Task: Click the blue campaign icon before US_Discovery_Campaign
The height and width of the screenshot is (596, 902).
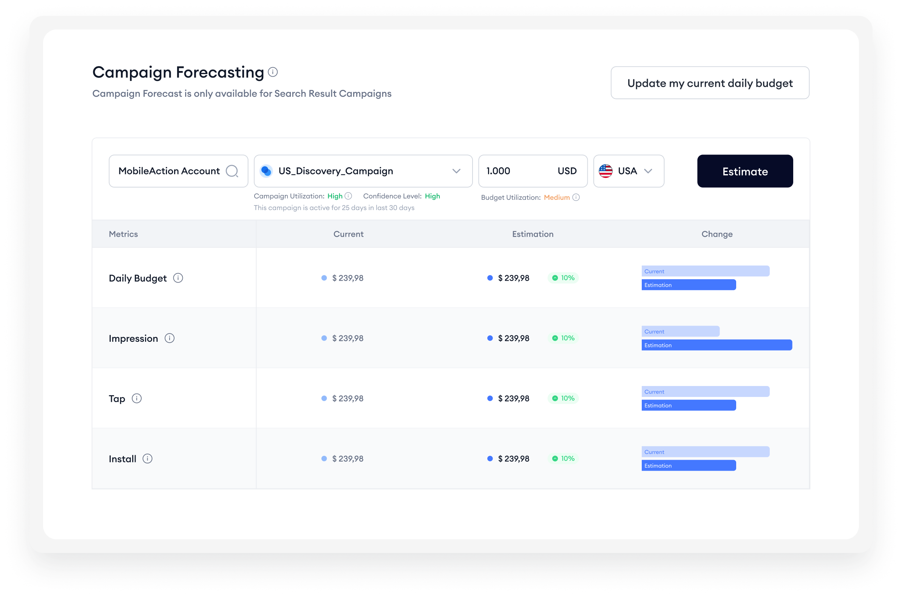Action: coord(266,171)
